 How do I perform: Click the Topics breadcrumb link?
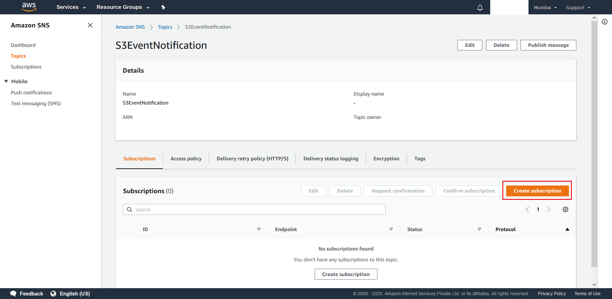(165, 27)
